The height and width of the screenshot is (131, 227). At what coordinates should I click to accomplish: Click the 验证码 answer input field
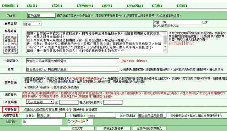[42, 122]
